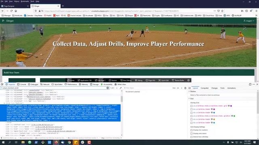Open File Explorer from taskbar

23,142
